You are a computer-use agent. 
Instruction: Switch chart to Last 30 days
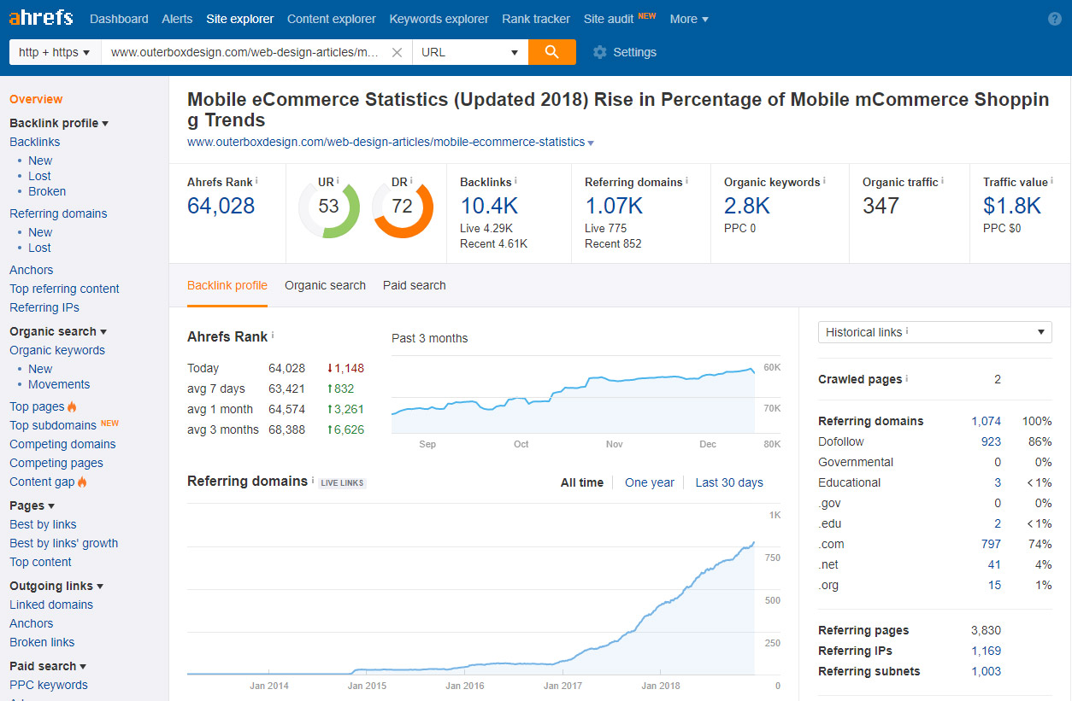point(729,482)
